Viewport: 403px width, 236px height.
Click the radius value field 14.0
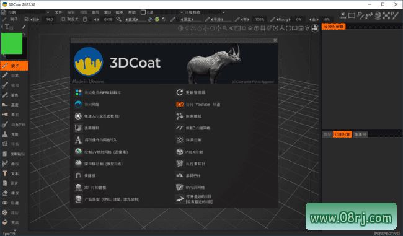(x=50, y=19)
